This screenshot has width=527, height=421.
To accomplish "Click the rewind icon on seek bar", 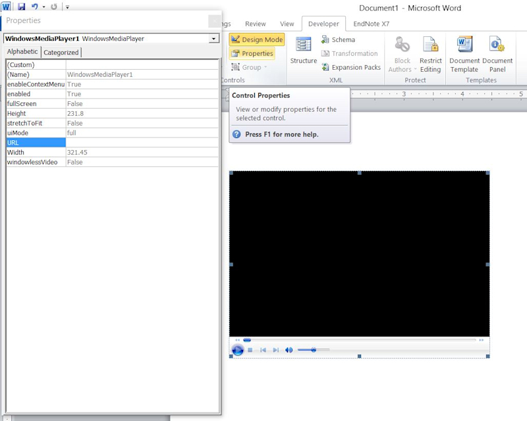I will pos(237,339).
